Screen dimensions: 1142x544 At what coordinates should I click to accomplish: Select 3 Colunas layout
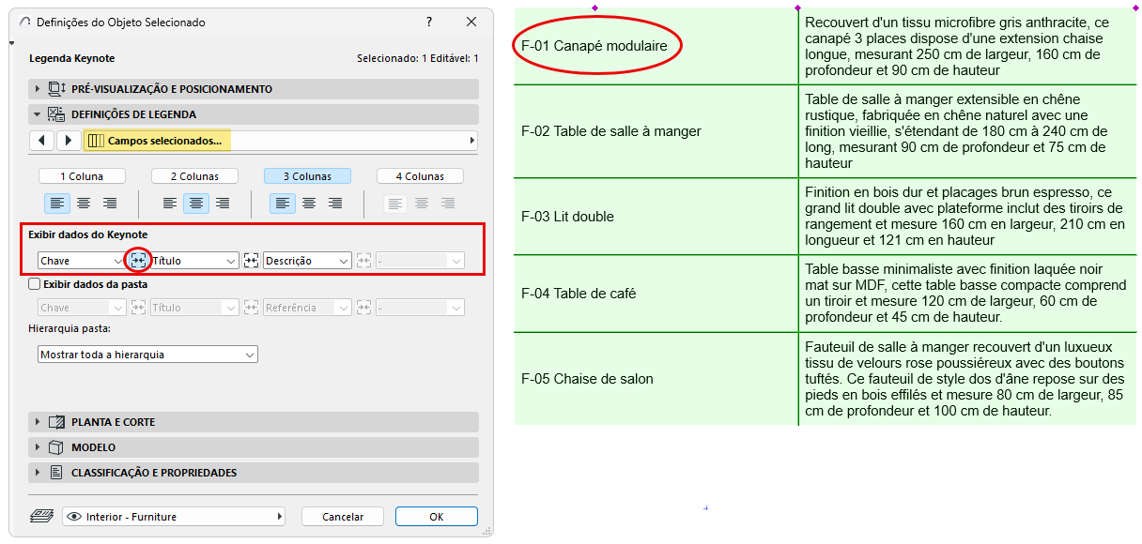[x=307, y=176]
